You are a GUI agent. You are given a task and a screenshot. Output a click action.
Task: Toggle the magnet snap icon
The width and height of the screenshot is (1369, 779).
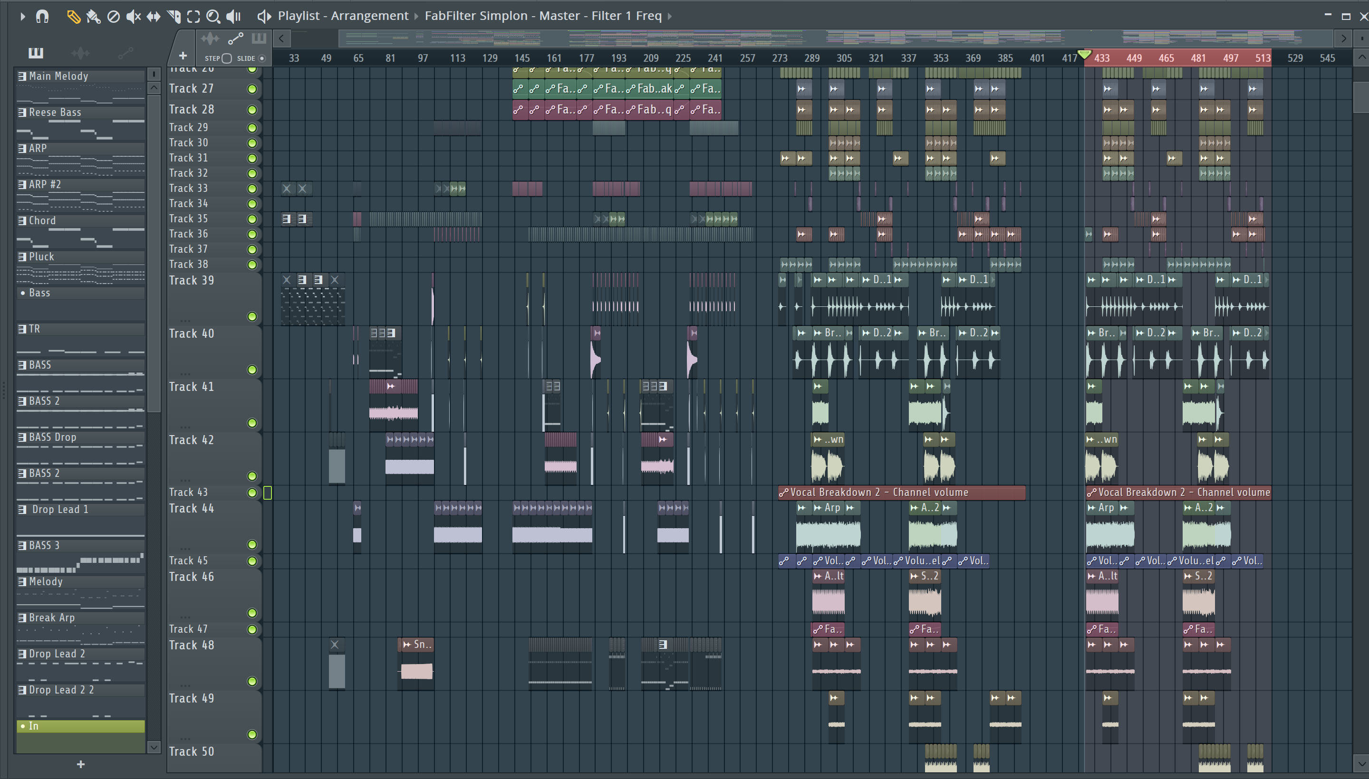[x=42, y=17]
